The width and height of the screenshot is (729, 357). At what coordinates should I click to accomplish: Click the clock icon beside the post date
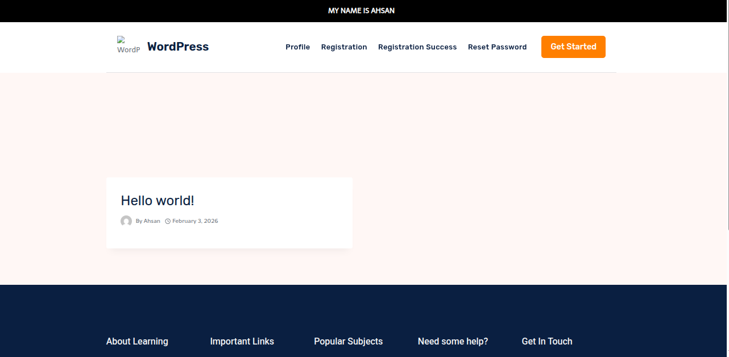pyautogui.click(x=167, y=221)
